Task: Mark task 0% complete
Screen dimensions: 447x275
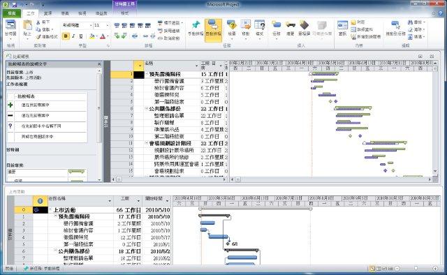Action: (117, 25)
